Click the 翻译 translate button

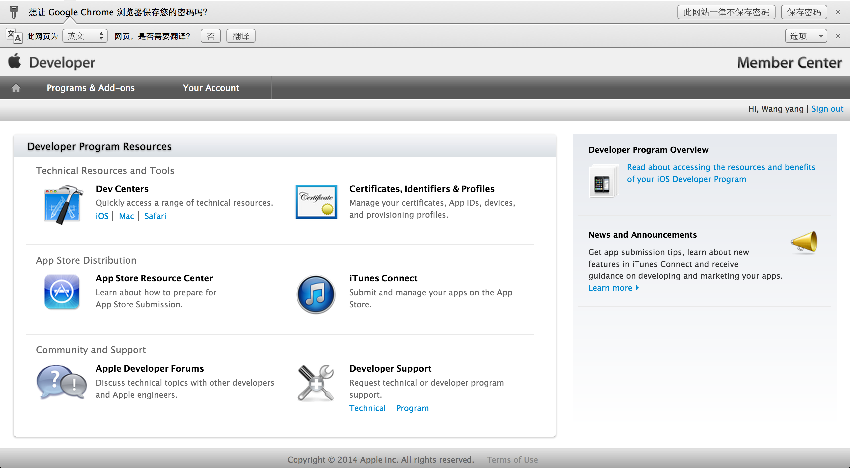[241, 36]
